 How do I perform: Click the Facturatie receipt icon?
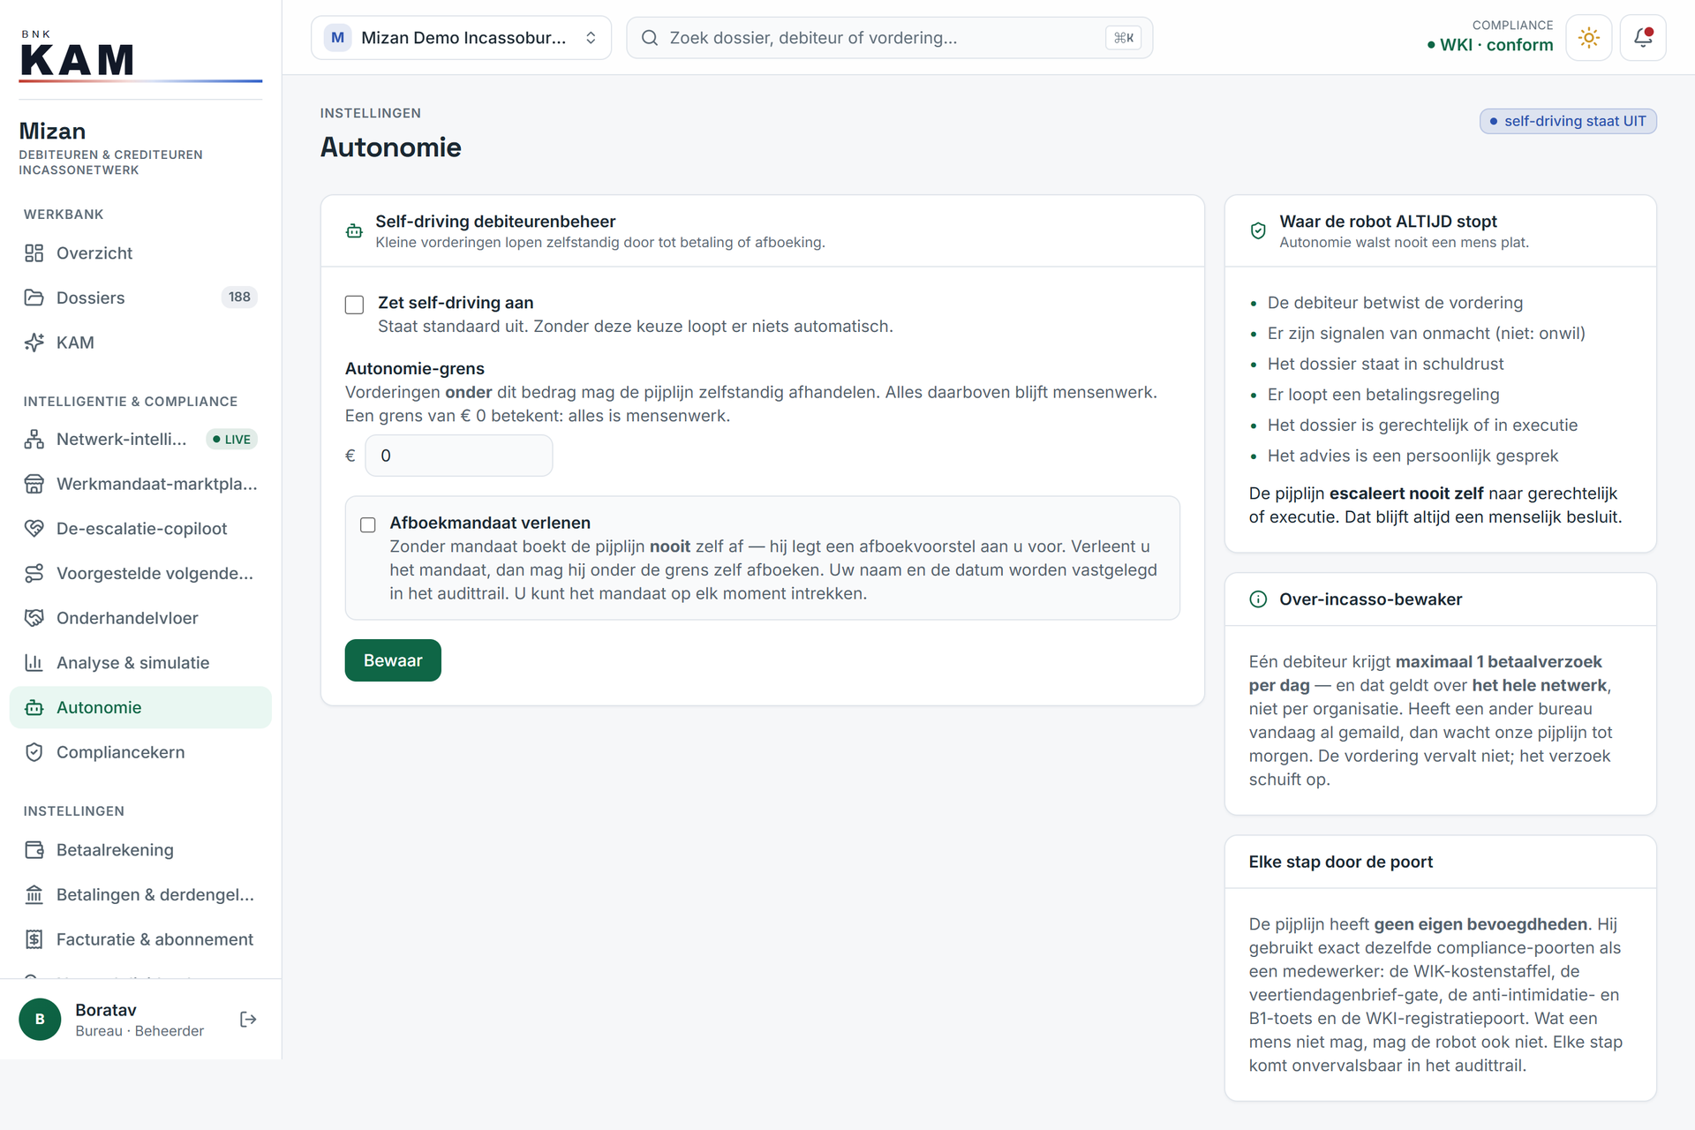pyautogui.click(x=34, y=939)
